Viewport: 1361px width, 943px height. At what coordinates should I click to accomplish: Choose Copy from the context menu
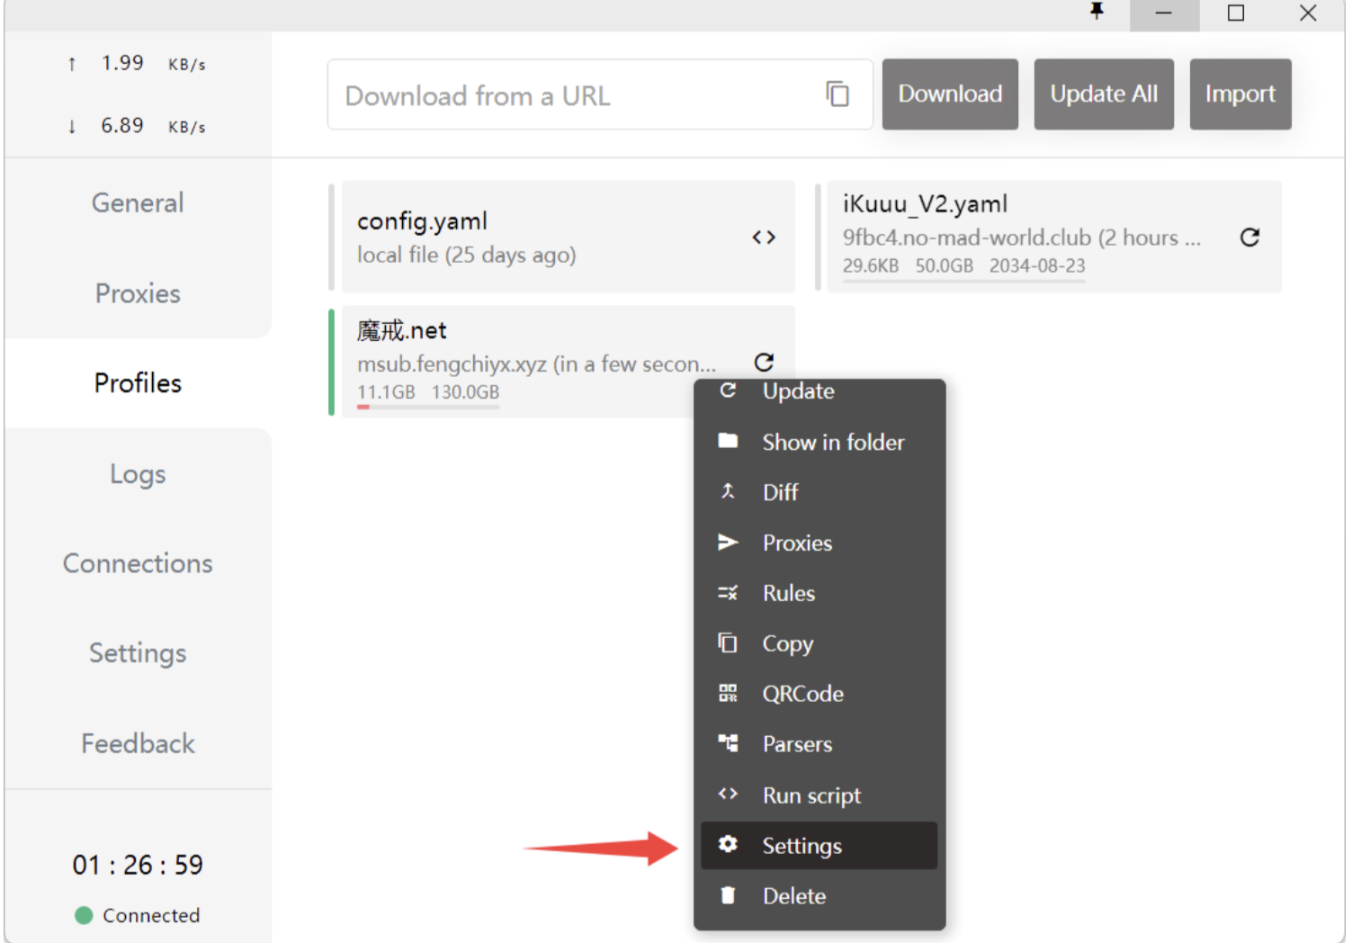(819, 643)
